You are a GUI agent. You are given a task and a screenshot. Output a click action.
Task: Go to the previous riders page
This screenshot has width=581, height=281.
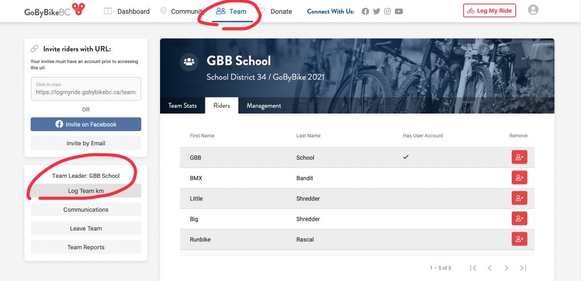pos(490,268)
